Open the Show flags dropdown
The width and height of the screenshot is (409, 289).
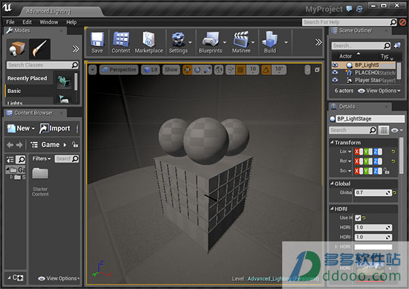(171, 70)
